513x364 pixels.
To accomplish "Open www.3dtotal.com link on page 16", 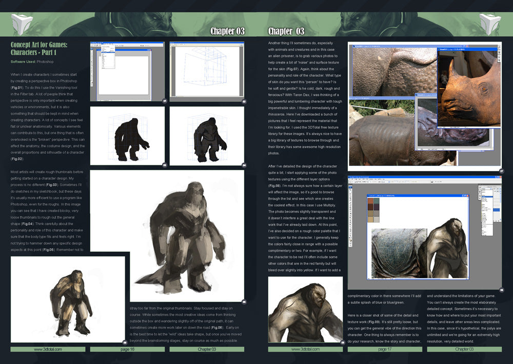I will coord(48,349).
